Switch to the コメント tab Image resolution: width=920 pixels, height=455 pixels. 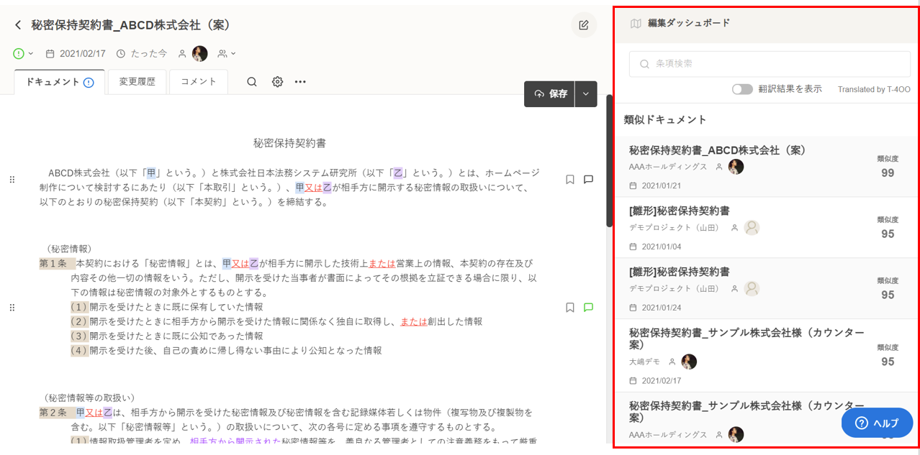coord(198,82)
